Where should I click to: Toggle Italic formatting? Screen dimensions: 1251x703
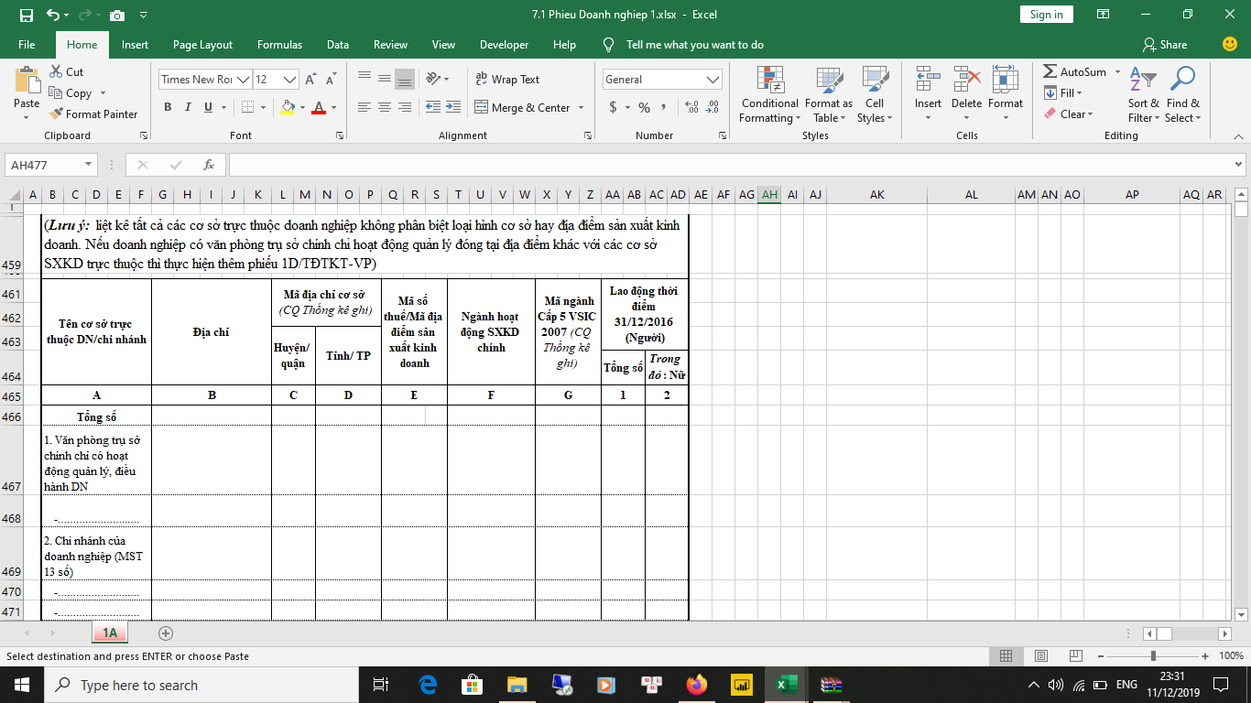point(189,107)
